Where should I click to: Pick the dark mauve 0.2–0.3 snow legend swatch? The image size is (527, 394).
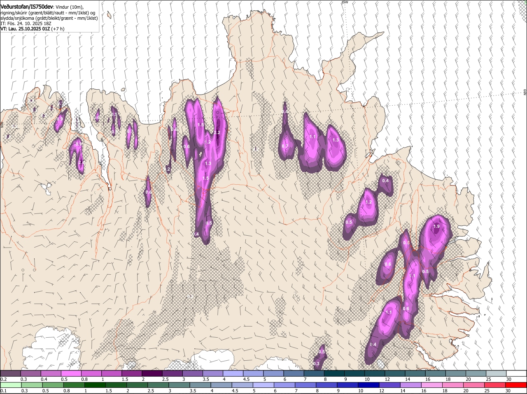(x=11, y=373)
